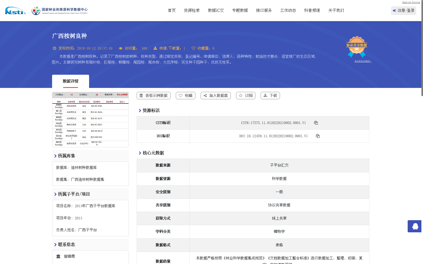
Task: Click the 订阅 button
Action: tap(246, 96)
